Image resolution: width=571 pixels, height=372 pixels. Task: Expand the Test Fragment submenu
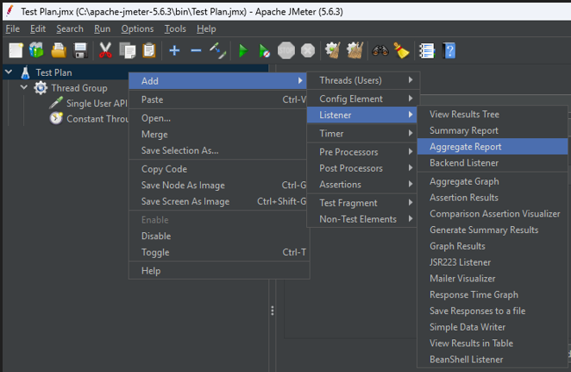click(362, 203)
